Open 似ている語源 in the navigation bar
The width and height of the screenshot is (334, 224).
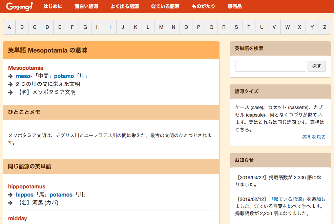pyautogui.click(x=165, y=6)
